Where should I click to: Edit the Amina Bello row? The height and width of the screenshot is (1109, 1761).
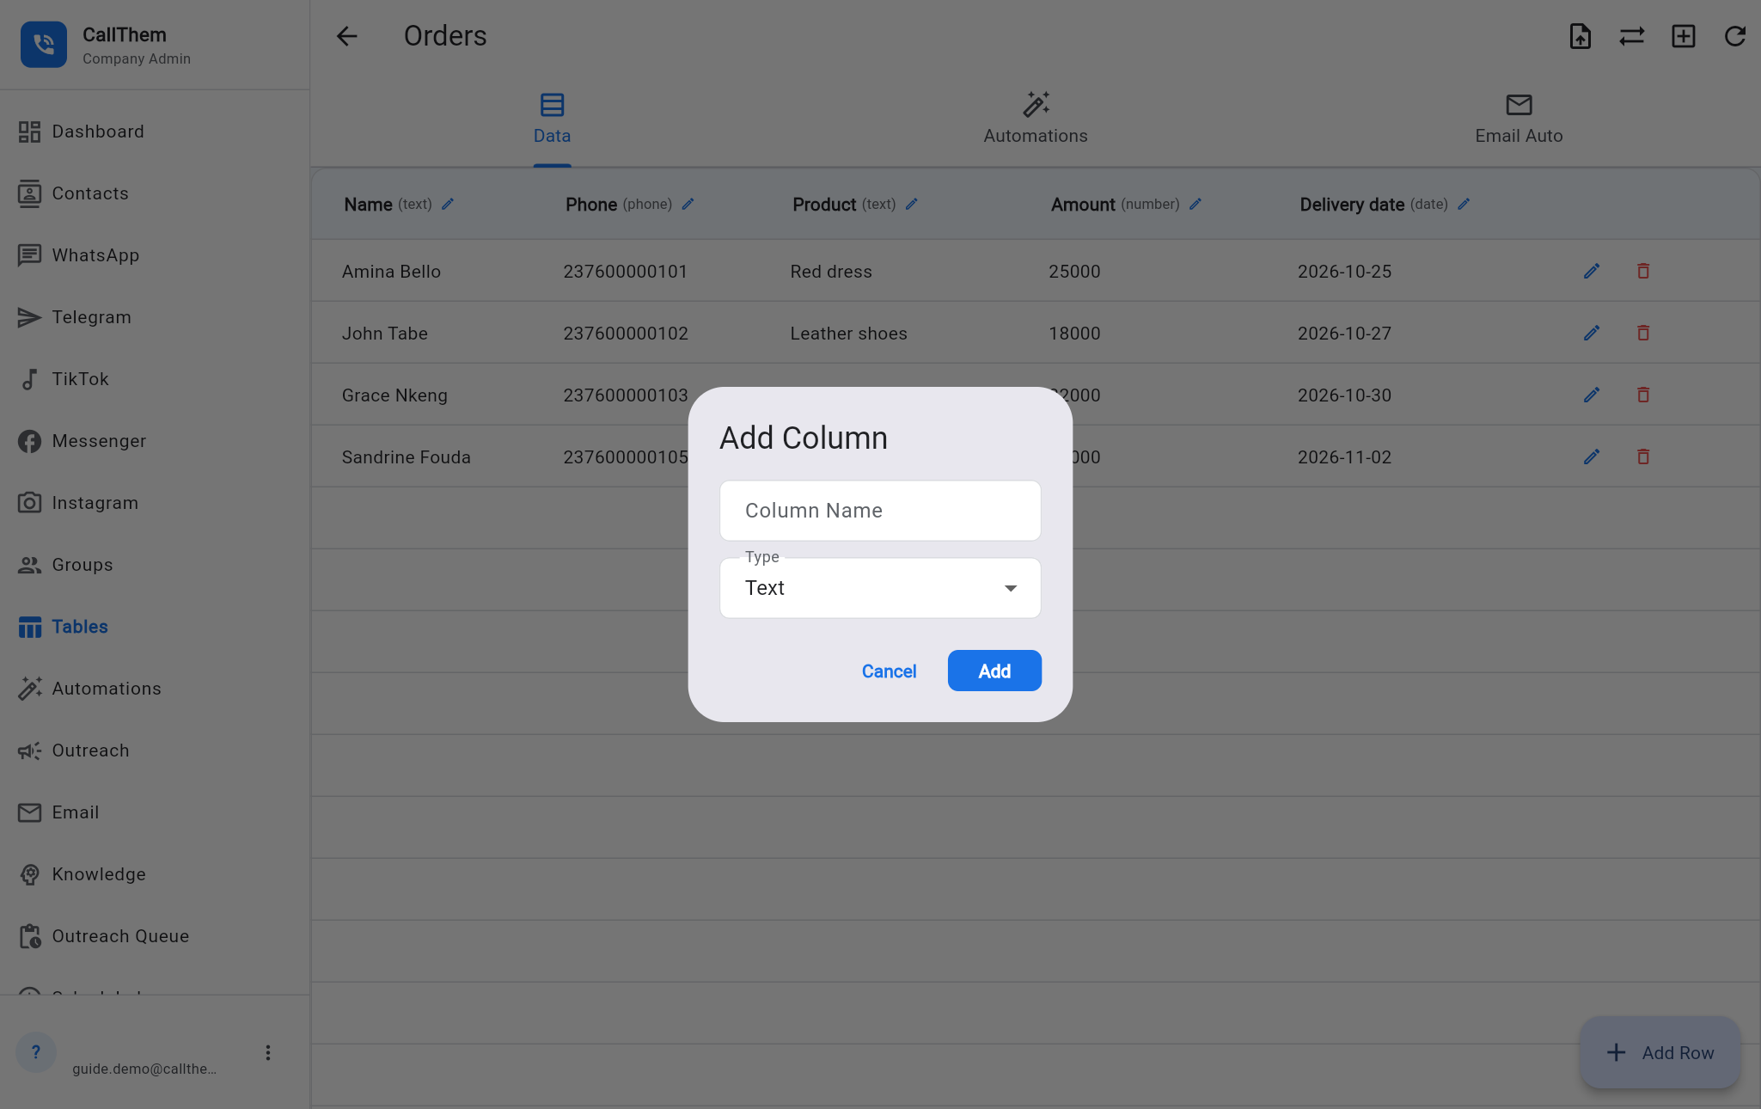pyautogui.click(x=1592, y=272)
